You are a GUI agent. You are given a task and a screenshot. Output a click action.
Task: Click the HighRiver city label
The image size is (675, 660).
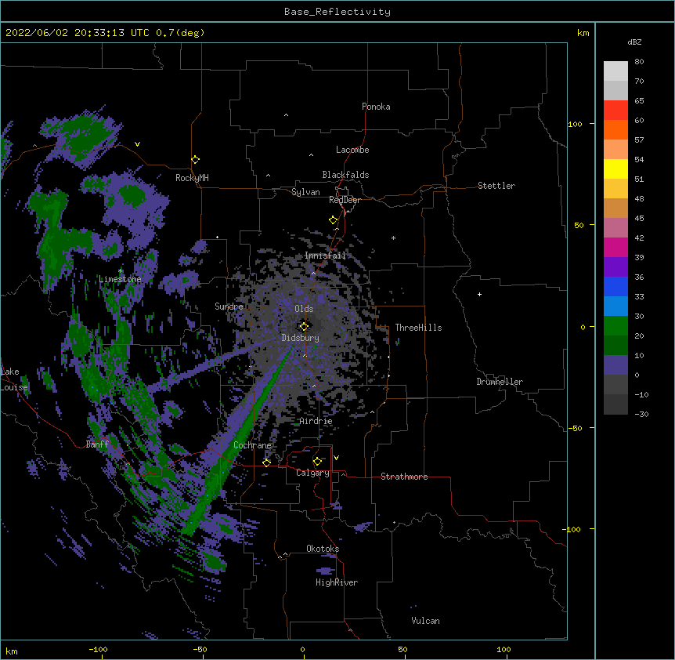pyautogui.click(x=337, y=582)
